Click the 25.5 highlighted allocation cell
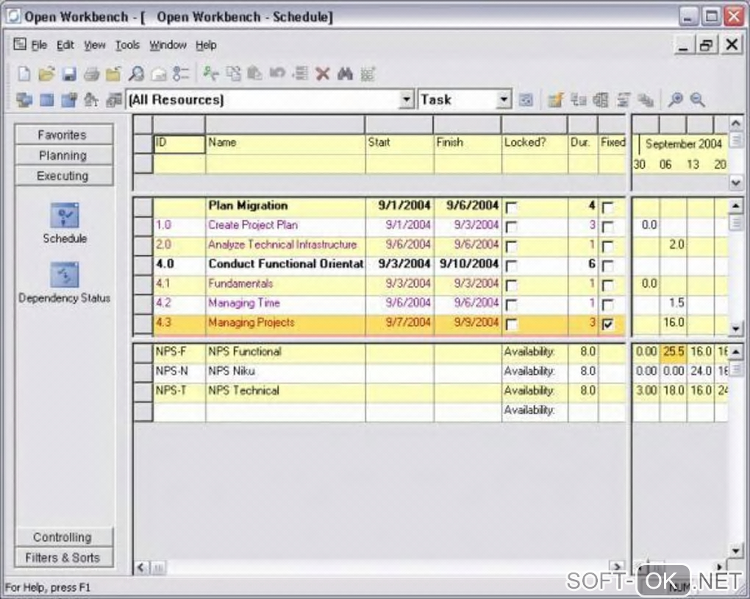This screenshot has height=599, width=750. pyautogui.click(x=674, y=352)
